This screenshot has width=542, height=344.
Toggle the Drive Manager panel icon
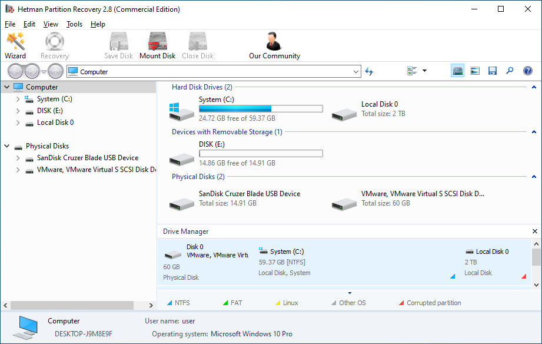(x=457, y=71)
